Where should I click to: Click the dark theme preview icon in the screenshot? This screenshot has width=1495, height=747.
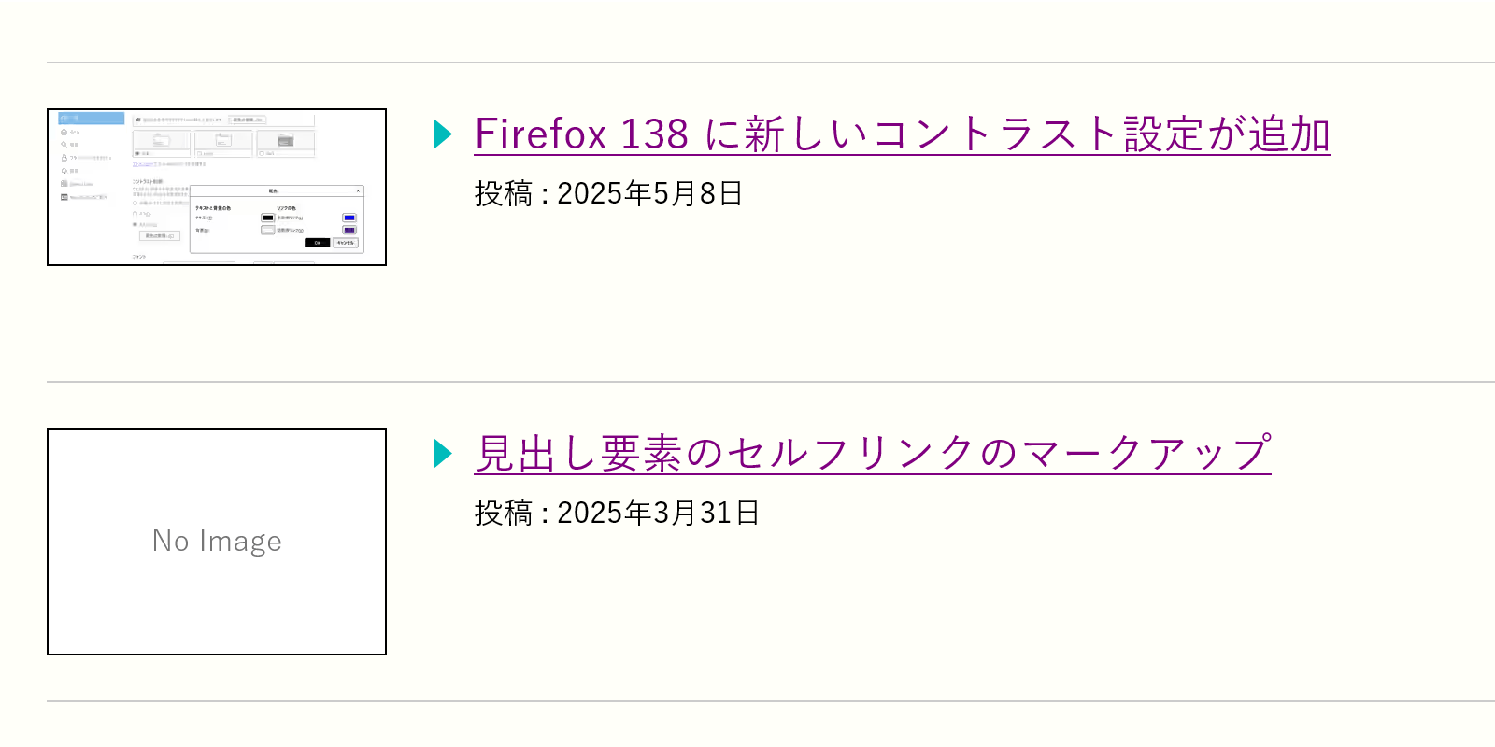pyautogui.click(x=286, y=140)
